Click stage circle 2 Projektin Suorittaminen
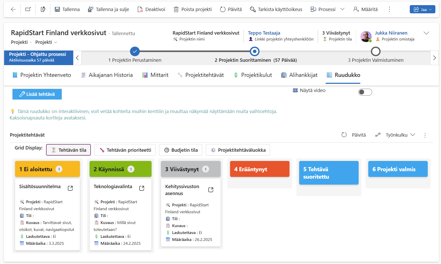This screenshot has width=441, height=264. coord(255,51)
